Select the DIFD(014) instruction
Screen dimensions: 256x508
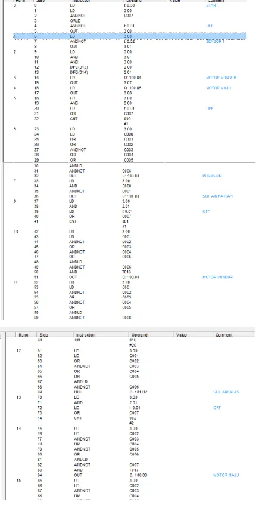point(79,72)
